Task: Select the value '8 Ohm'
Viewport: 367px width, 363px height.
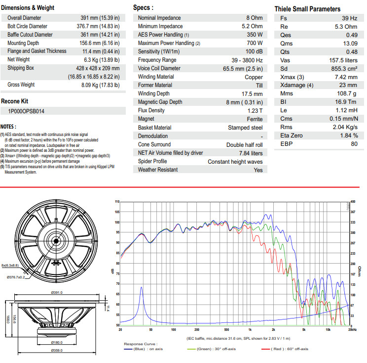Action: click(255, 18)
